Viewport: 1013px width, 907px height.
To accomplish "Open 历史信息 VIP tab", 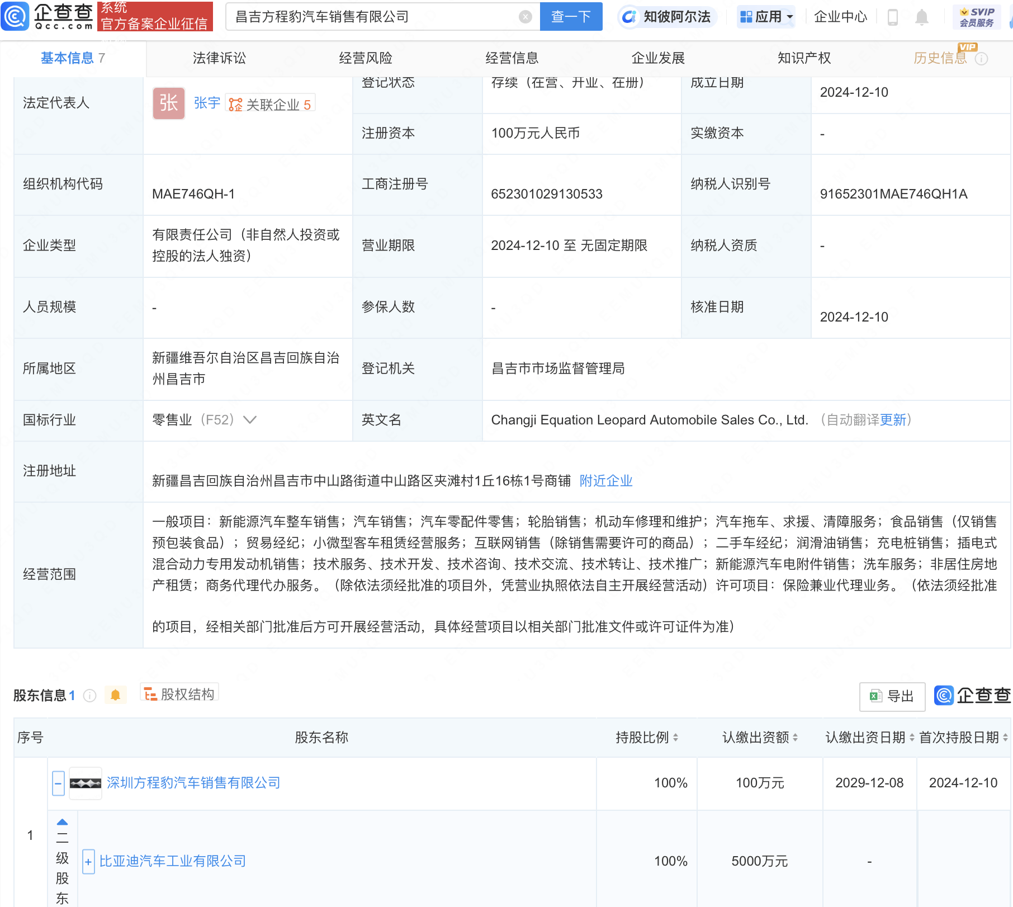I will pyautogui.click(x=940, y=58).
